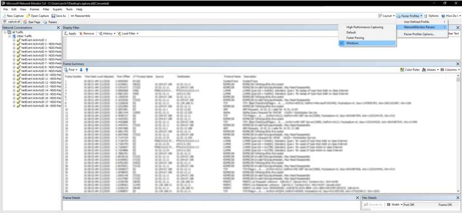
Task: Open Parser Profiles Options entry
Action: coord(419,34)
